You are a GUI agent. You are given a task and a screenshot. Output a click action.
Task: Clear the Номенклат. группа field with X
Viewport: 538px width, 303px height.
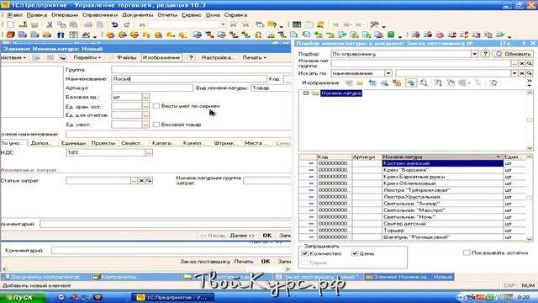click(521, 64)
